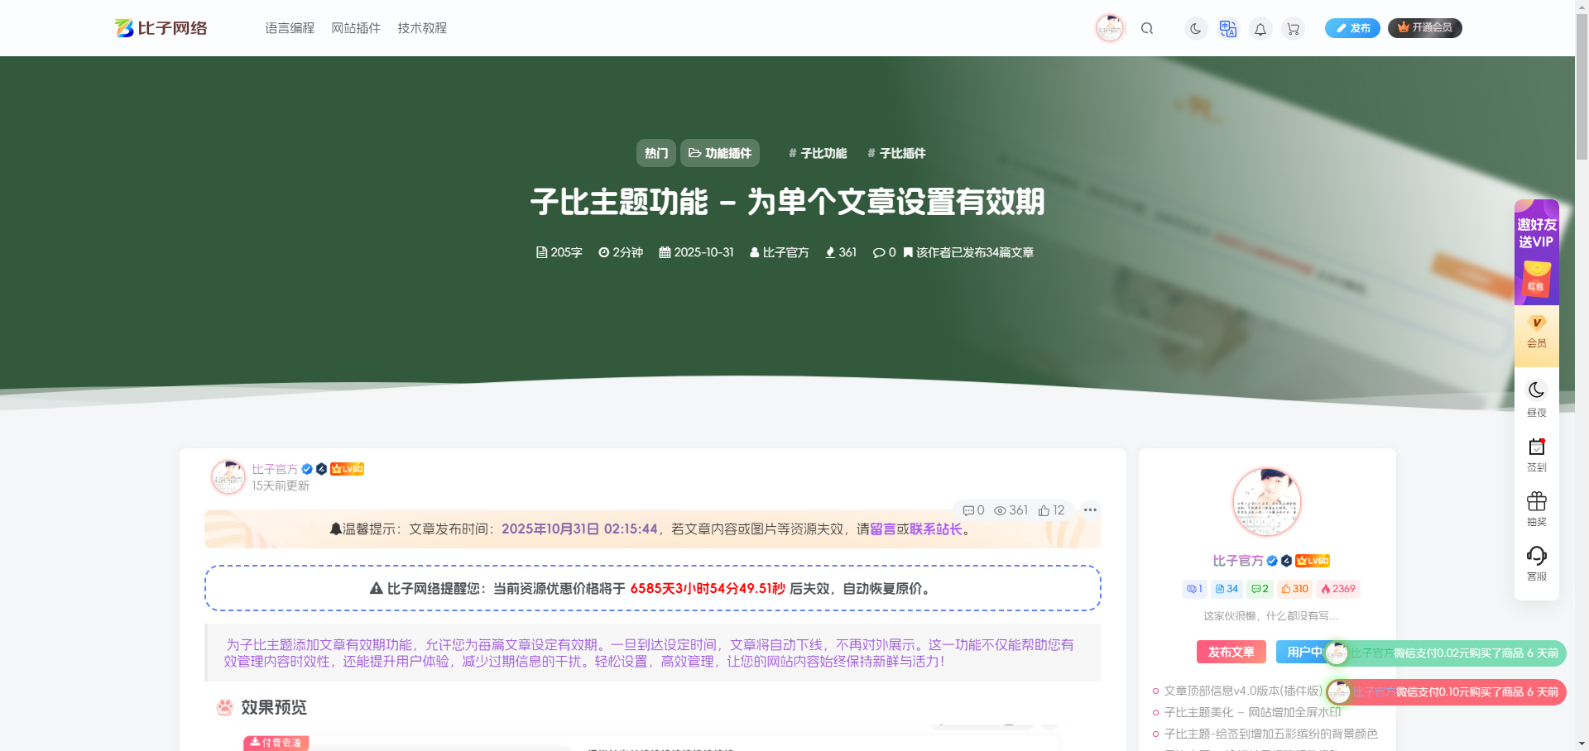Open the language translation icon
The image size is (1589, 751).
tap(1227, 28)
